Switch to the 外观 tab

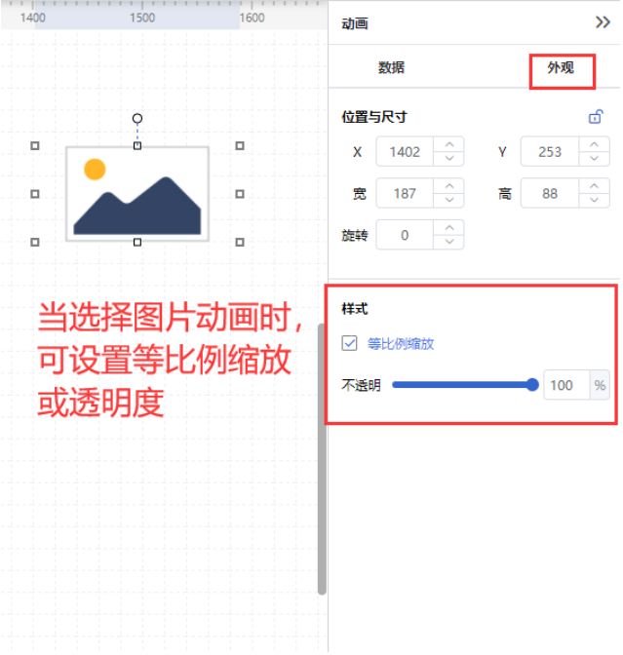(561, 67)
